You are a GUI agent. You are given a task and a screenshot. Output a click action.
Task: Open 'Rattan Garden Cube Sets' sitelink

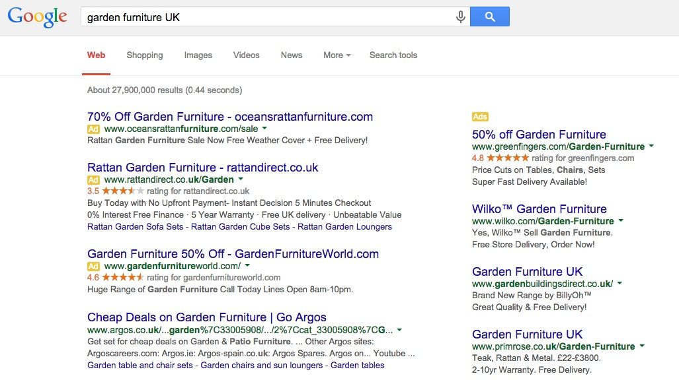(241, 227)
